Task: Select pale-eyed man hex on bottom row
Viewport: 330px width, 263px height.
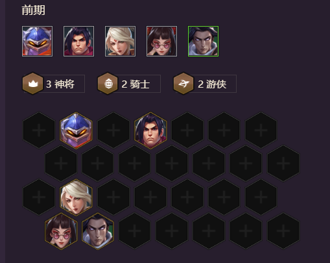Action: point(98,231)
